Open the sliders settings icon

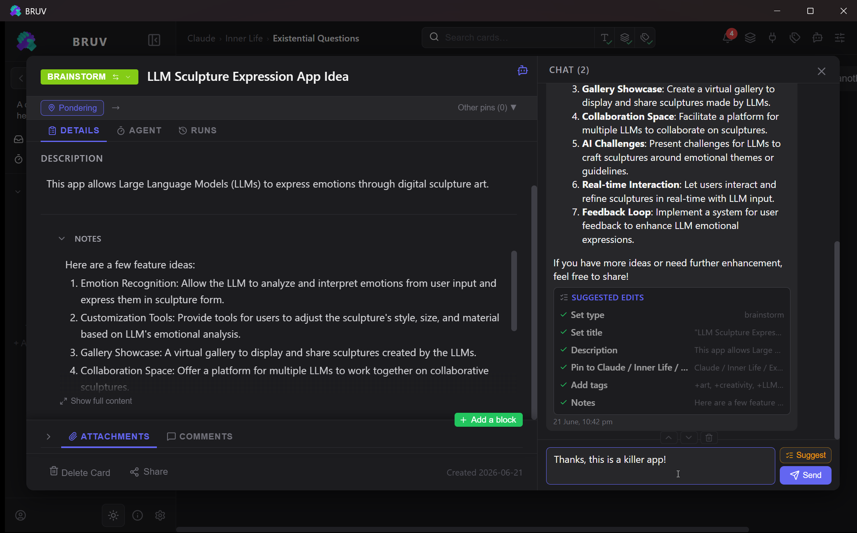840,38
